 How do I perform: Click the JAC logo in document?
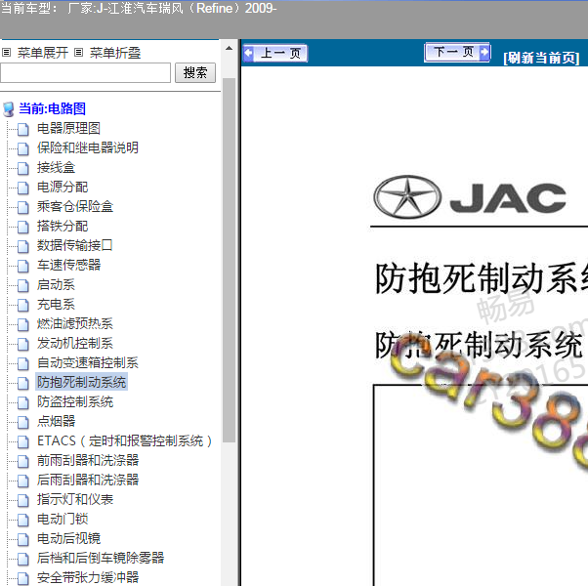tap(470, 197)
